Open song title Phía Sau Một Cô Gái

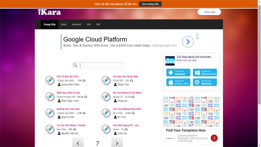pos(68,93)
